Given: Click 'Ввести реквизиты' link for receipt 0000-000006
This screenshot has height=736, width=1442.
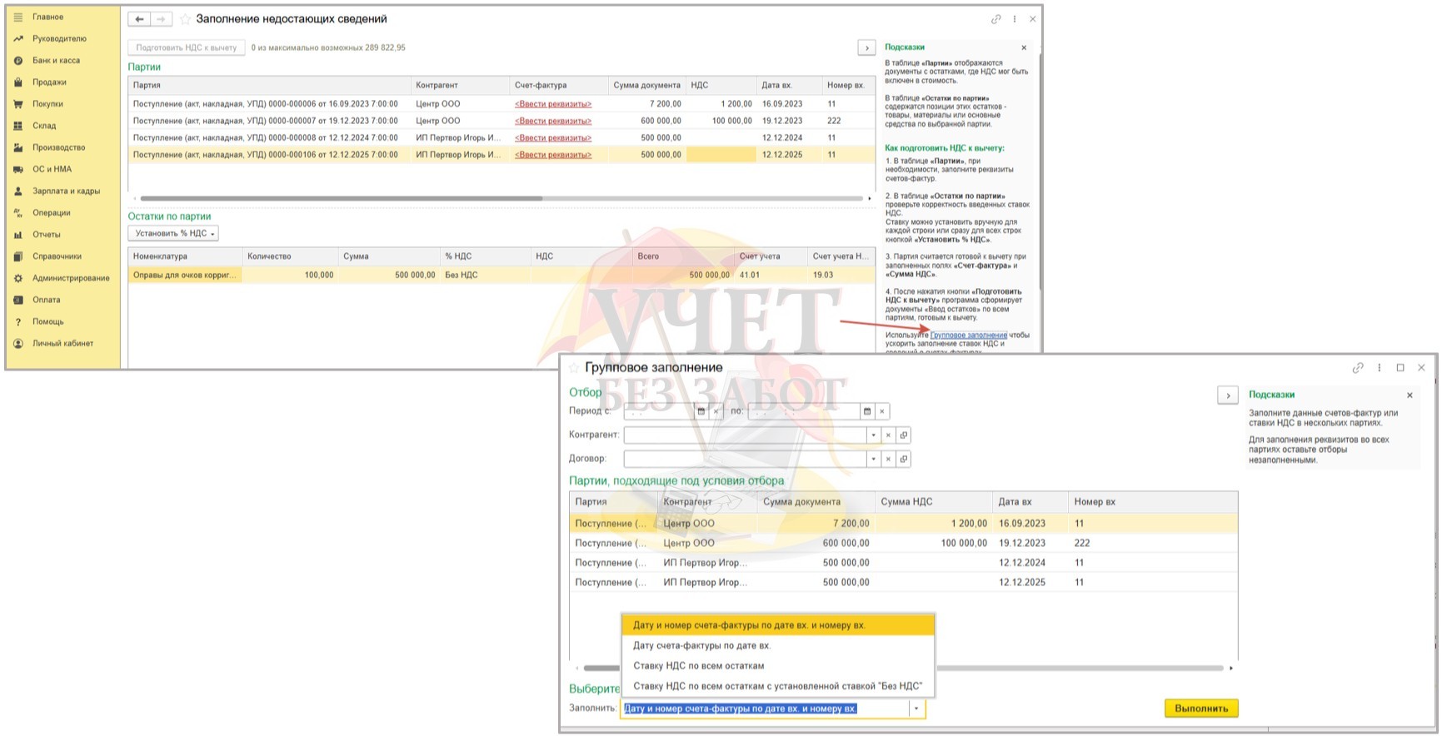Looking at the screenshot, I should (553, 104).
